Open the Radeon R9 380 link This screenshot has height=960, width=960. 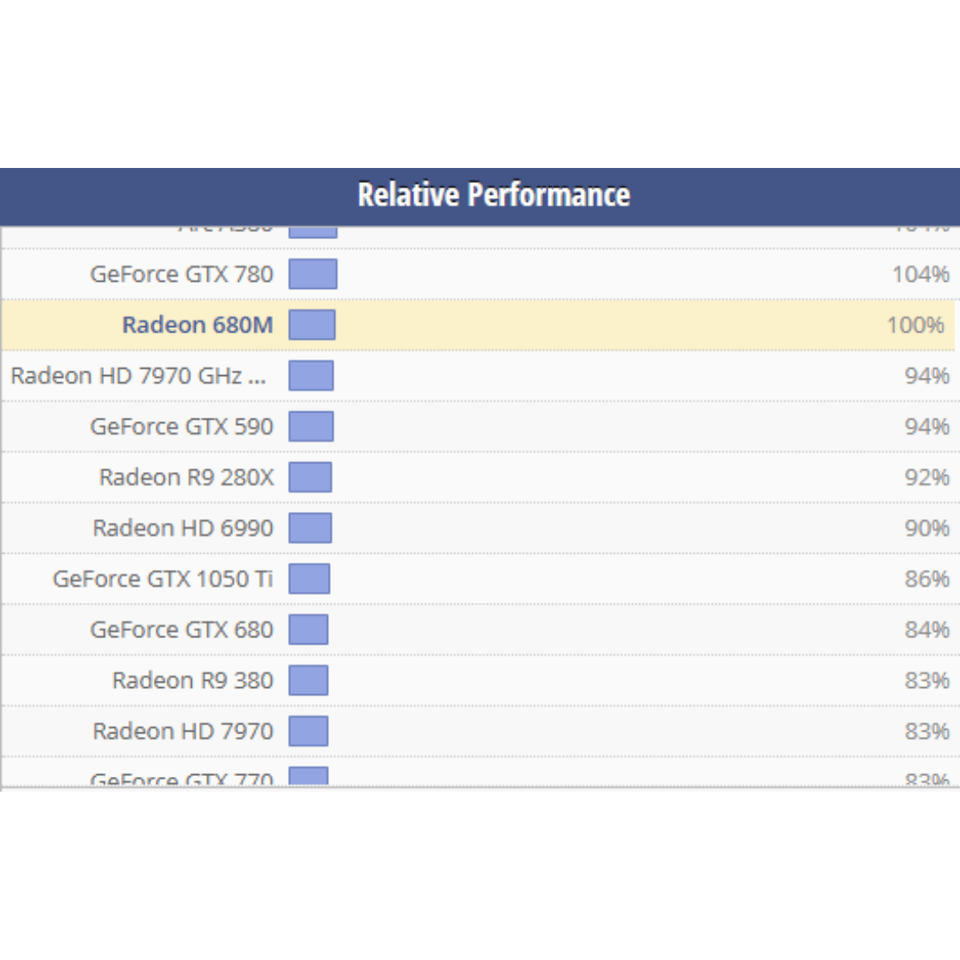click(192, 680)
